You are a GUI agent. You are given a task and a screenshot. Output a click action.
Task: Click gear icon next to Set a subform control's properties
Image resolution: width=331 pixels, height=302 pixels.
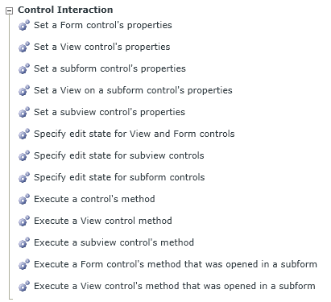click(x=24, y=68)
